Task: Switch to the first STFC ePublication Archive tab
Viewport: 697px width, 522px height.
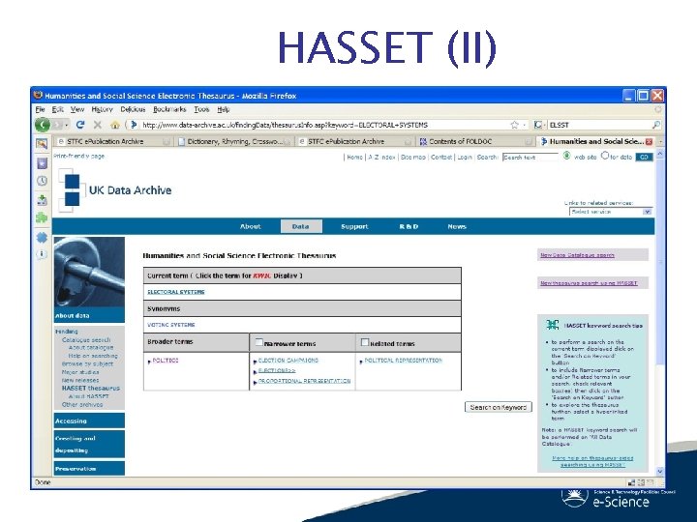Action: [x=112, y=141]
